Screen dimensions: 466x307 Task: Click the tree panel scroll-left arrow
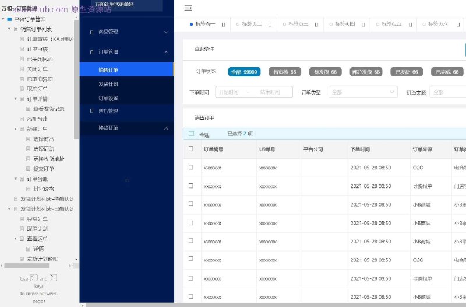[2, 266]
